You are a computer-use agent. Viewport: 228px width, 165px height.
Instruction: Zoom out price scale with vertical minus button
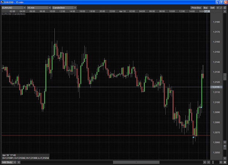tap(225, 158)
